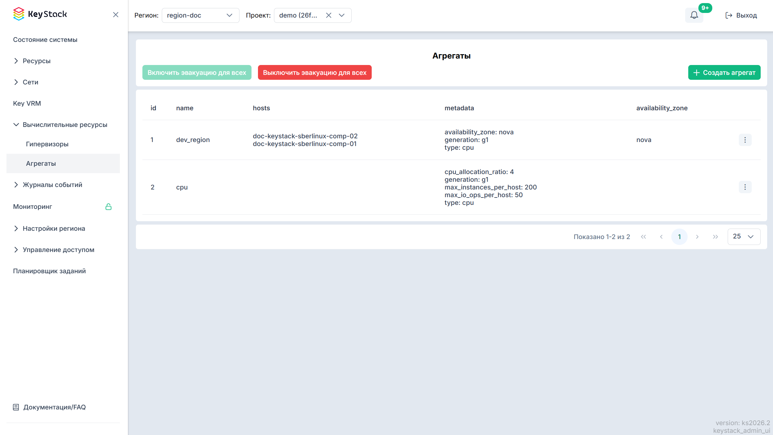Click the name column header

(185, 108)
